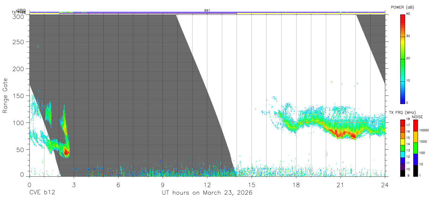
Task: Select the power colorbar gradient scale
Action: click(403, 59)
